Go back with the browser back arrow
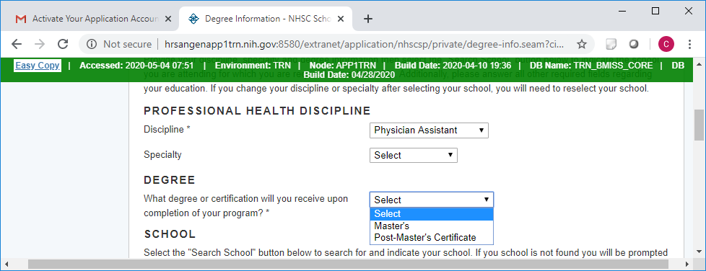 pyautogui.click(x=17, y=44)
